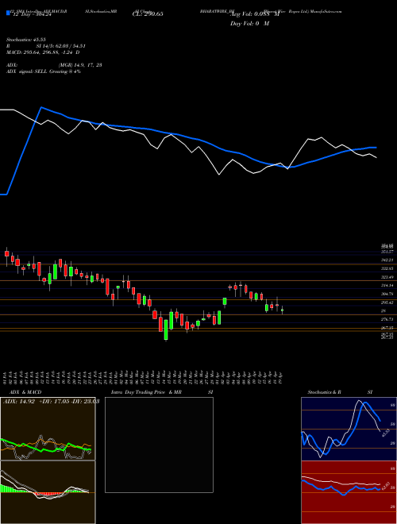Click the "CL: 290.65" closing price text
The width and height of the screenshot is (397, 524).
coord(148,14)
